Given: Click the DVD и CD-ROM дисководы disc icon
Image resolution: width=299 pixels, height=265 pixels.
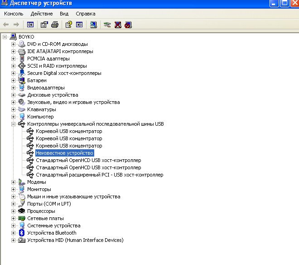Looking at the screenshot, I should (22, 44).
